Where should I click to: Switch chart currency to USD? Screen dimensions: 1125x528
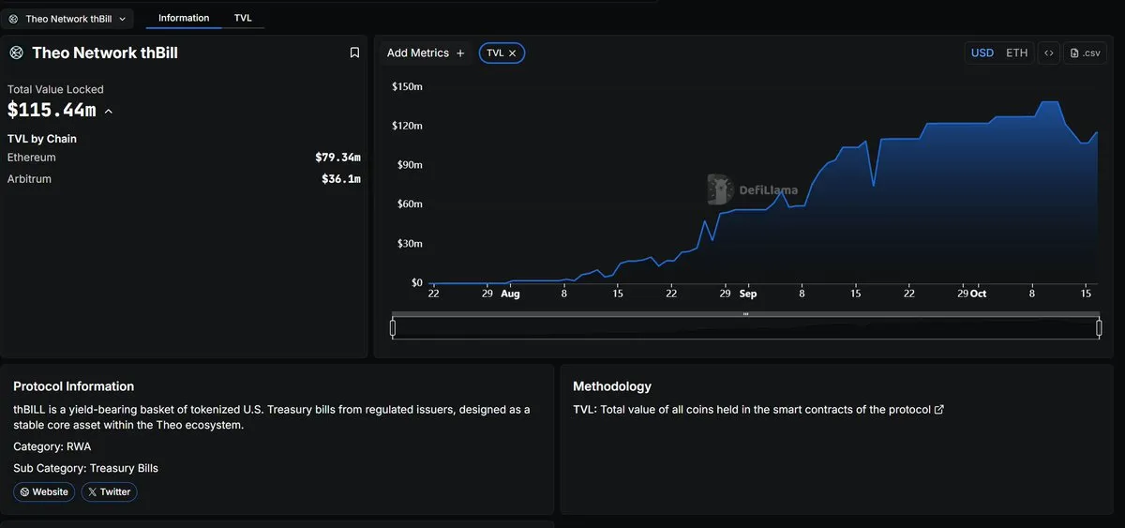(982, 53)
